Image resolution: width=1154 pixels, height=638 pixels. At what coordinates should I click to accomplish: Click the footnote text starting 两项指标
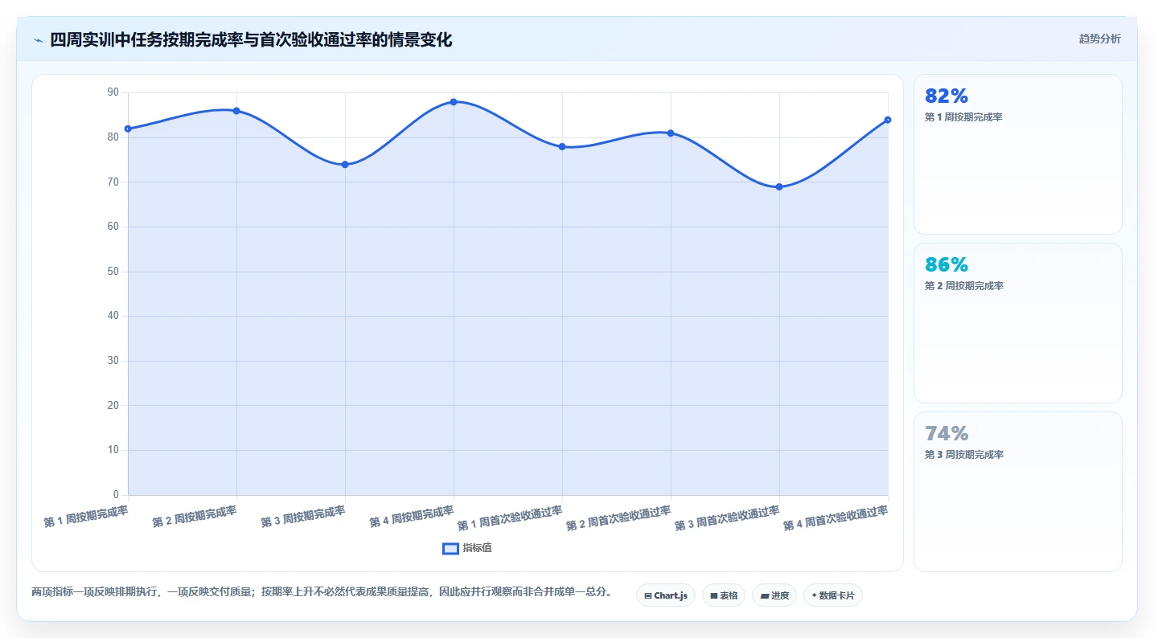pyautogui.click(x=322, y=592)
